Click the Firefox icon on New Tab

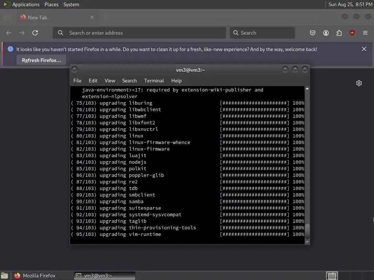click(23, 17)
